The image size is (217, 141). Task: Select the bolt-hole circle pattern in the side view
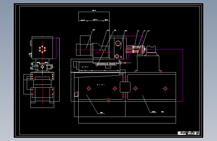point(42,49)
